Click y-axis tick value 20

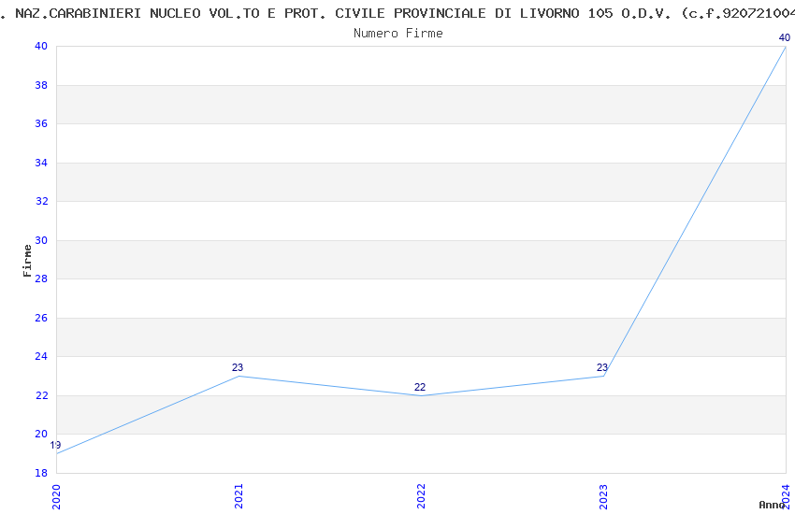pos(41,434)
